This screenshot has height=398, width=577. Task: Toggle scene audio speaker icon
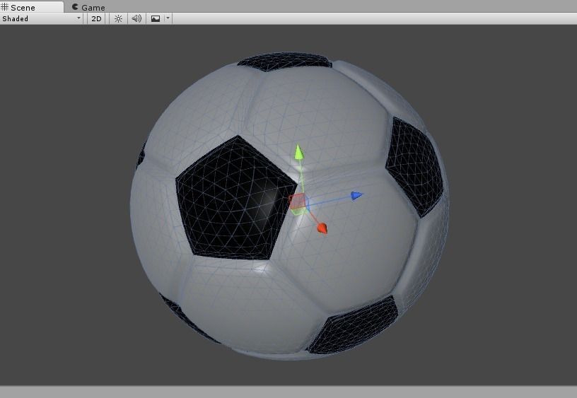(136, 19)
